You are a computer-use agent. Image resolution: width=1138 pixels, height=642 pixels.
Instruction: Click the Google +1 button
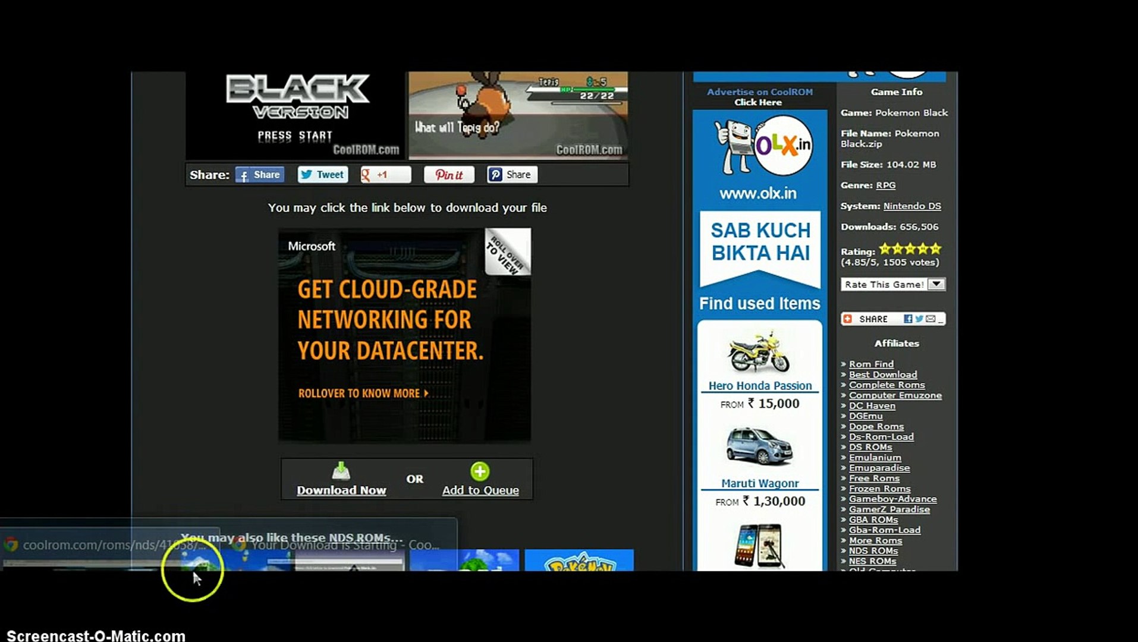click(x=385, y=175)
